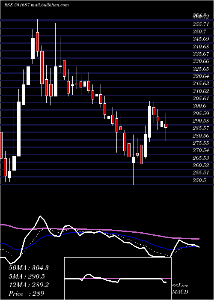214x300 pixels.
Task: Click the 325.65 price label
Action: click(x=200, y=69)
